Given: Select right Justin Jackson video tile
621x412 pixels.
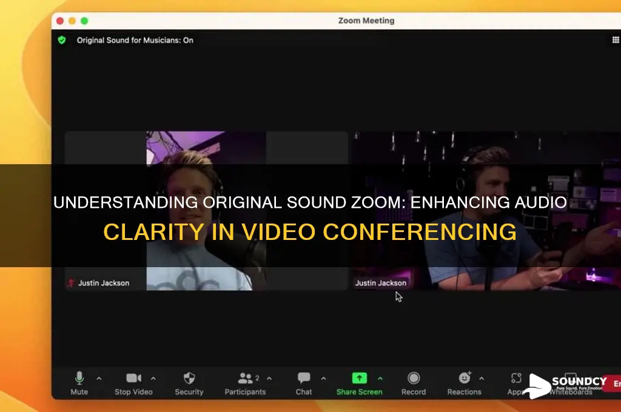Looking at the screenshot, I should point(487,211).
